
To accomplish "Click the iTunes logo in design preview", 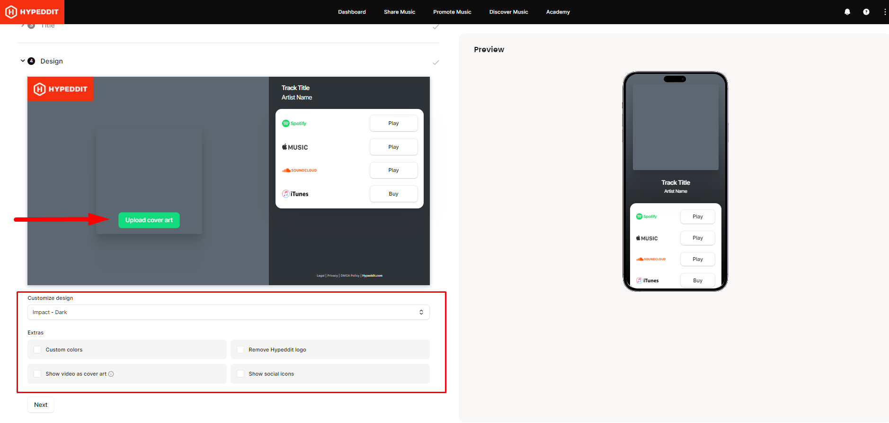I will (x=295, y=194).
